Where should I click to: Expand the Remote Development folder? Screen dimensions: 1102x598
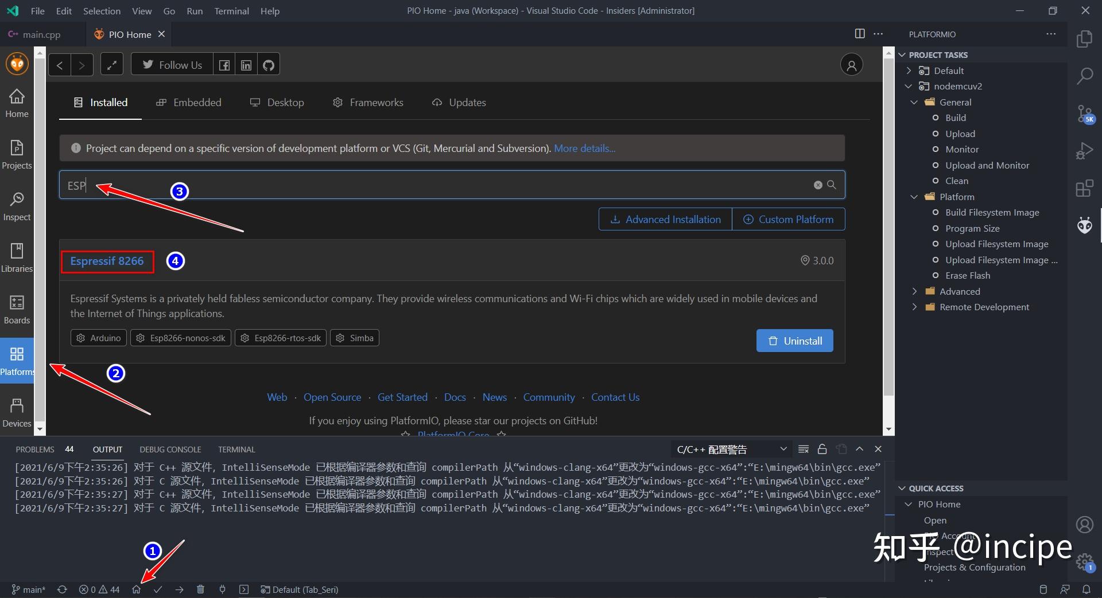[x=914, y=307]
